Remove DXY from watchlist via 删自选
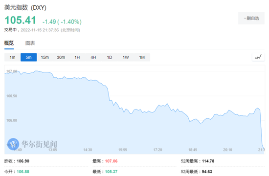This screenshot has height=176, width=269. pyautogui.click(x=251, y=18)
